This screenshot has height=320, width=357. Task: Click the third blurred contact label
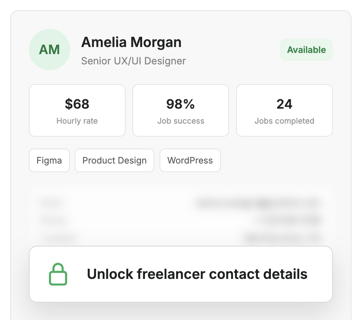[58, 238]
